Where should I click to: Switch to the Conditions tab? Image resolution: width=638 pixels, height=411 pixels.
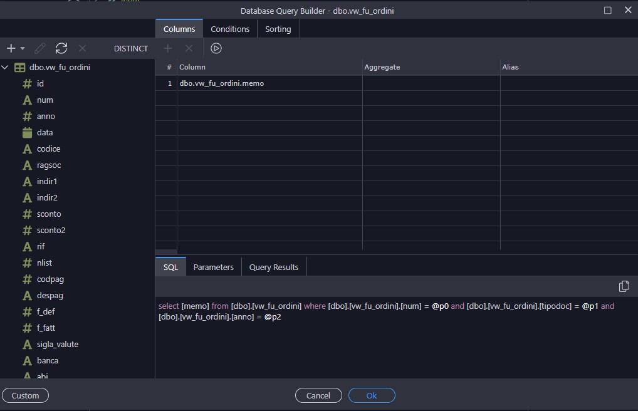coord(229,29)
